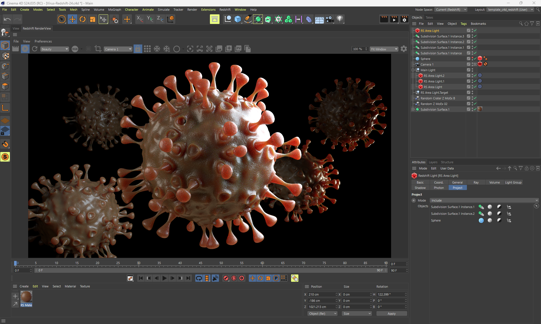Select the Move tool in top toolbar
Image resolution: width=541 pixels, height=324 pixels.
(72, 19)
